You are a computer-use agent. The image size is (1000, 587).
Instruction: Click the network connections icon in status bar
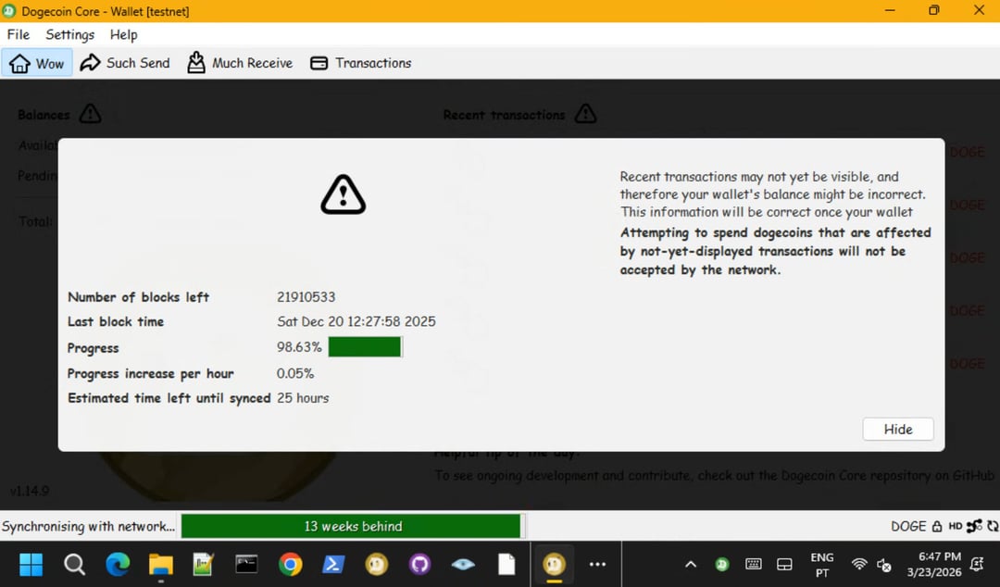[x=974, y=526]
